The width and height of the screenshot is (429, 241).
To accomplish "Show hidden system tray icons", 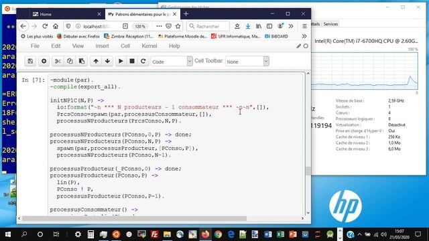I will 359,234.
